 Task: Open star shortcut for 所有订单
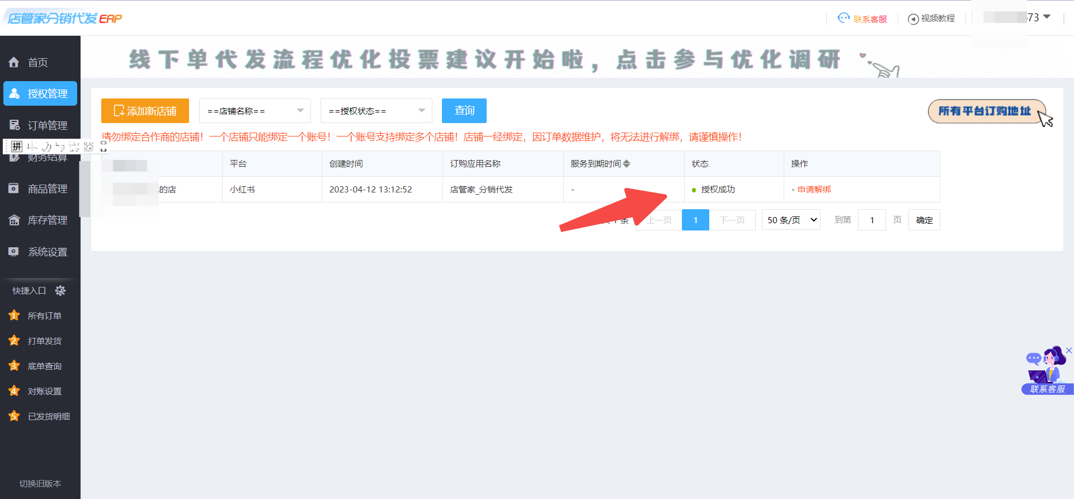[15, 316]
